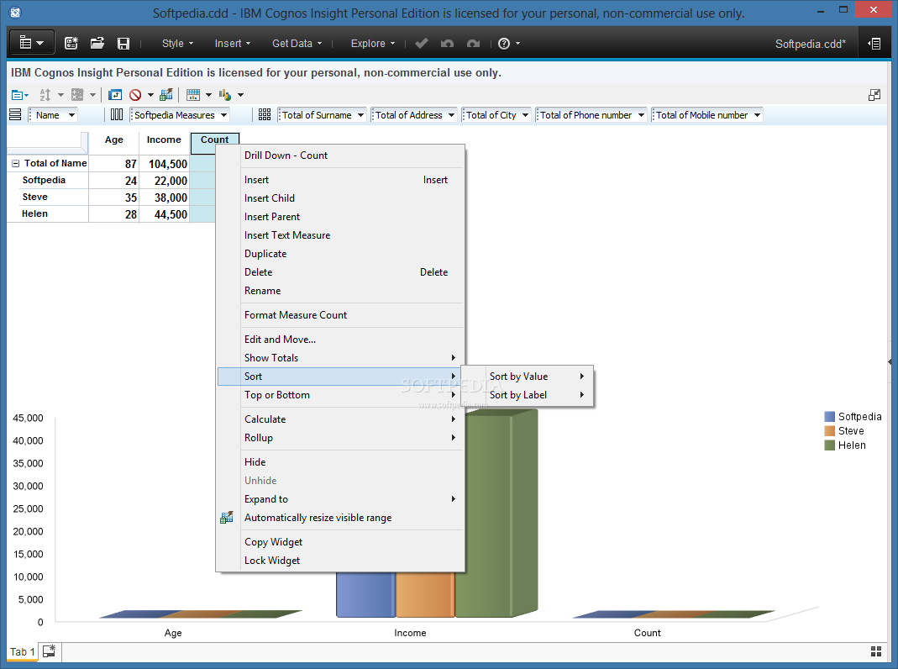Choose Automatically resize visible range menu entry
The height and width of the screenshot is (669, 898).
click(341, 518)
